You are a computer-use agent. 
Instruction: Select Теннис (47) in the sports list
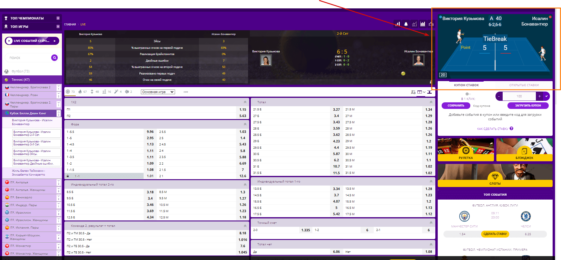(32, 80)
